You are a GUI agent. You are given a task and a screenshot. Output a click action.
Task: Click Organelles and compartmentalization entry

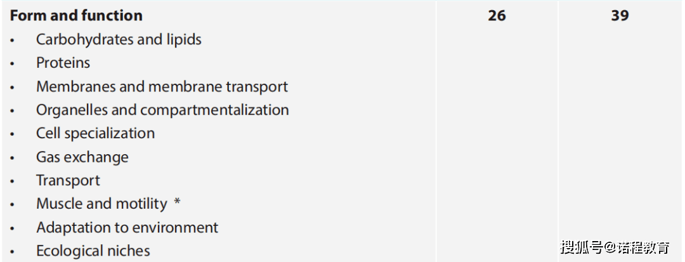162,110
